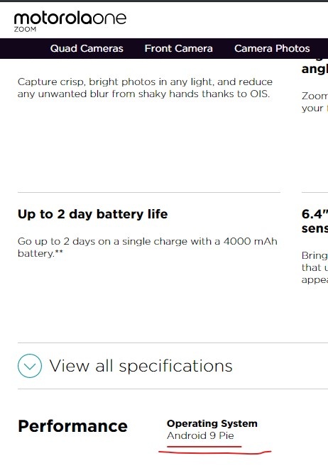The height and width of the screenshot is (468, 328).
Task: Select the Camera Photos tab
Action: pyautogui.click(x=272, y=48)
